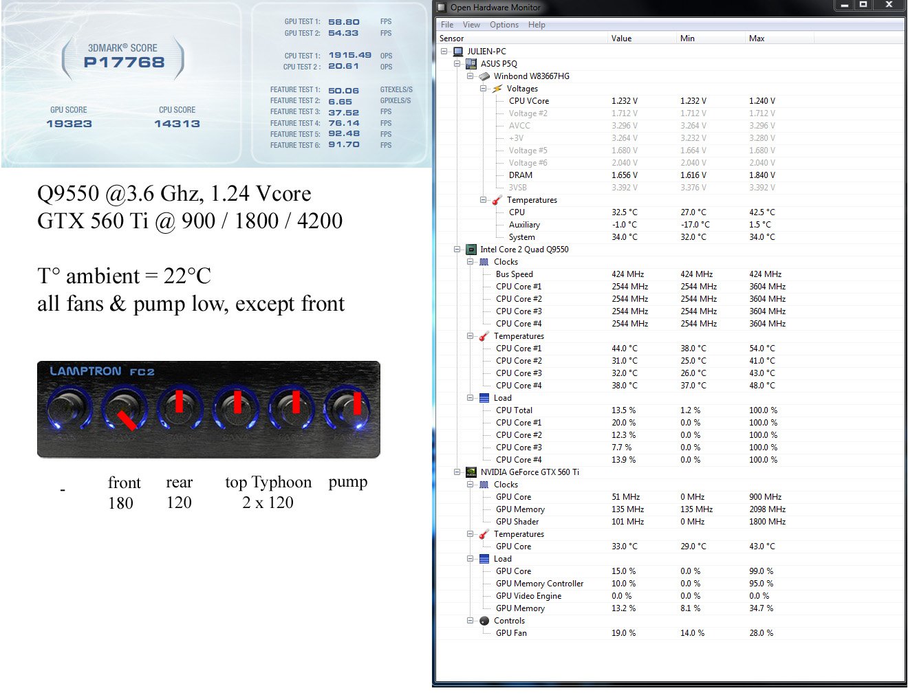
Task: Collapse the Q9550 Clocks group
Action: tap(471, 262)
